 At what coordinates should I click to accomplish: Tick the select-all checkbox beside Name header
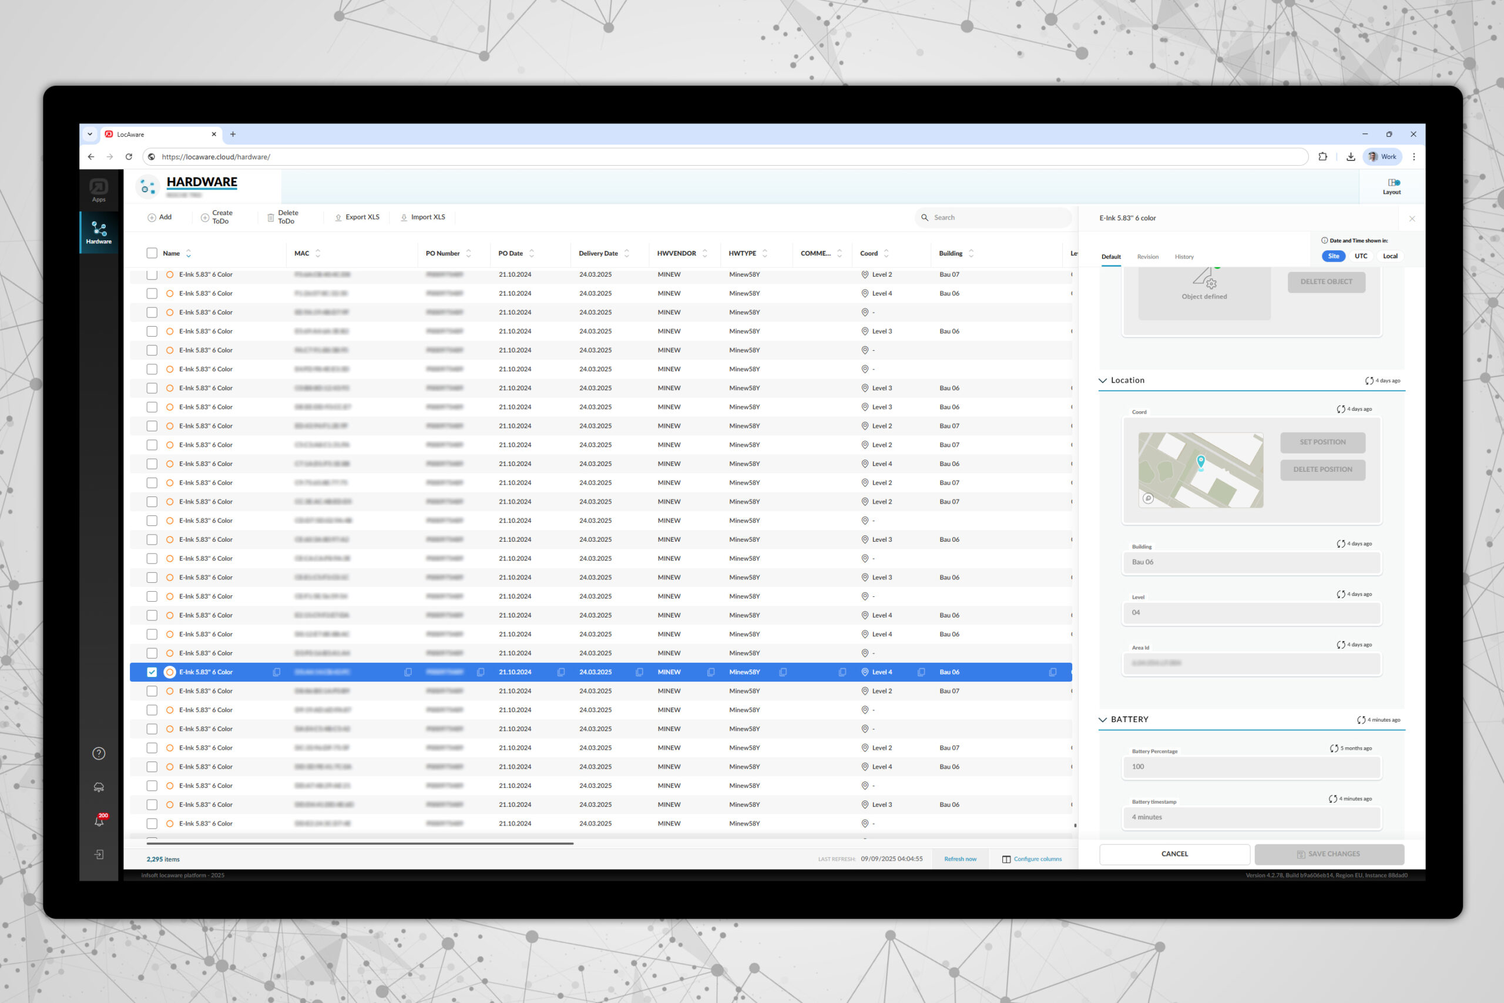pyautogui.click(x=152, y=253)
